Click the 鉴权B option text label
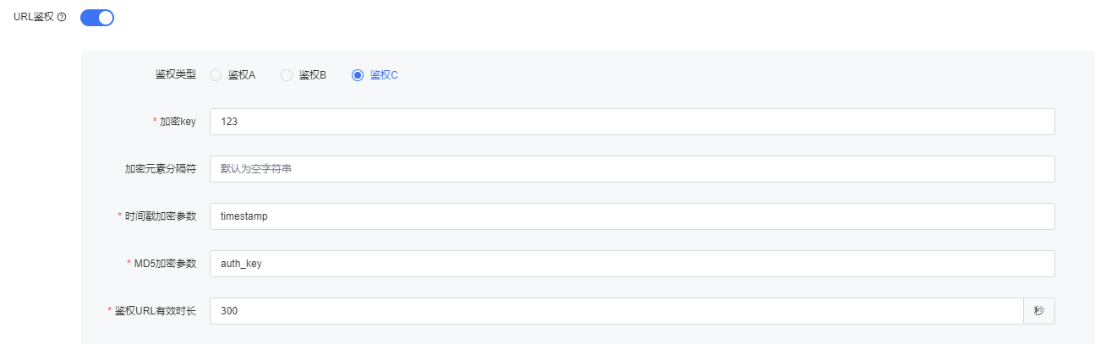The height and width of the screenshot is (344, 1095). point(313,75)
